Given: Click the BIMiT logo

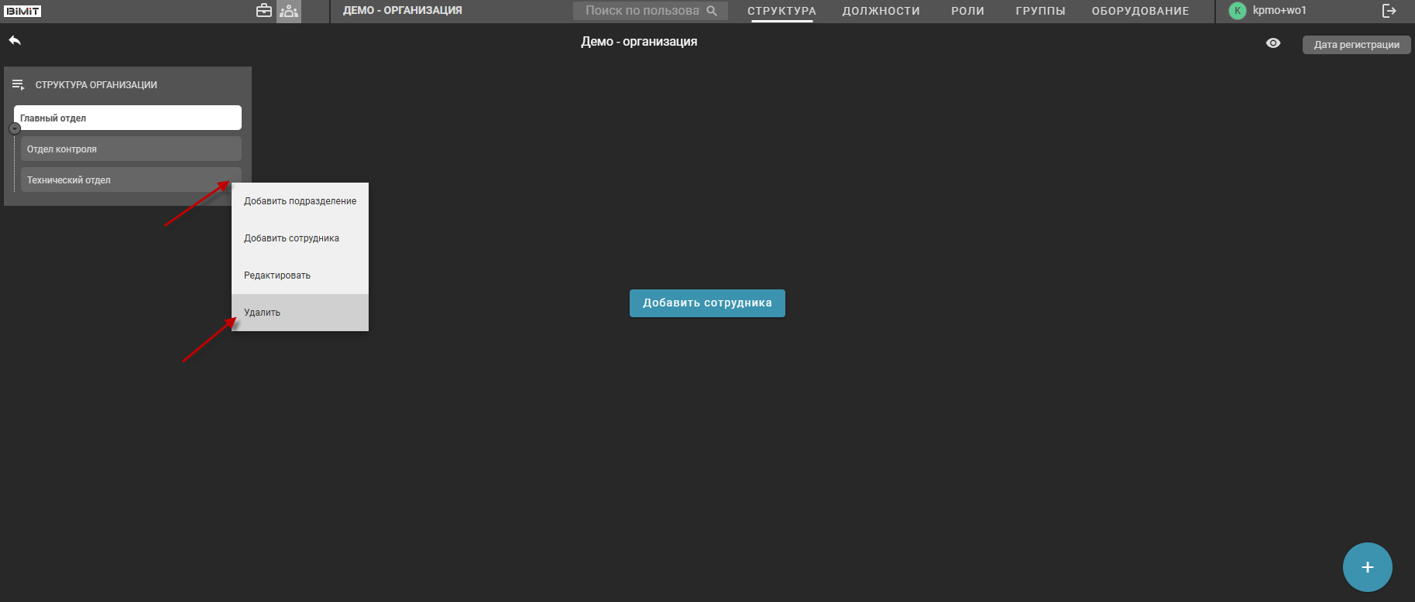Looking at the screenshot, I should coord(22,11).
